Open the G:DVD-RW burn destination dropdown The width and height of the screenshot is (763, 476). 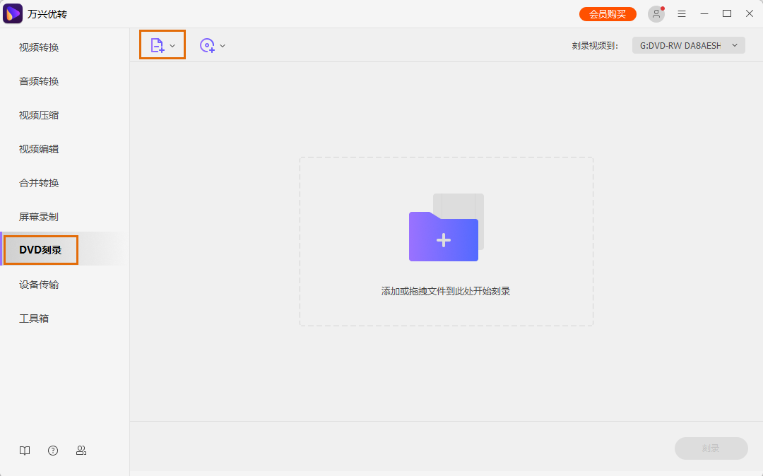point(688,44)
